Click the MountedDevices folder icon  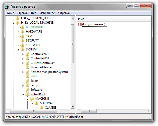[x=27, y=67]
